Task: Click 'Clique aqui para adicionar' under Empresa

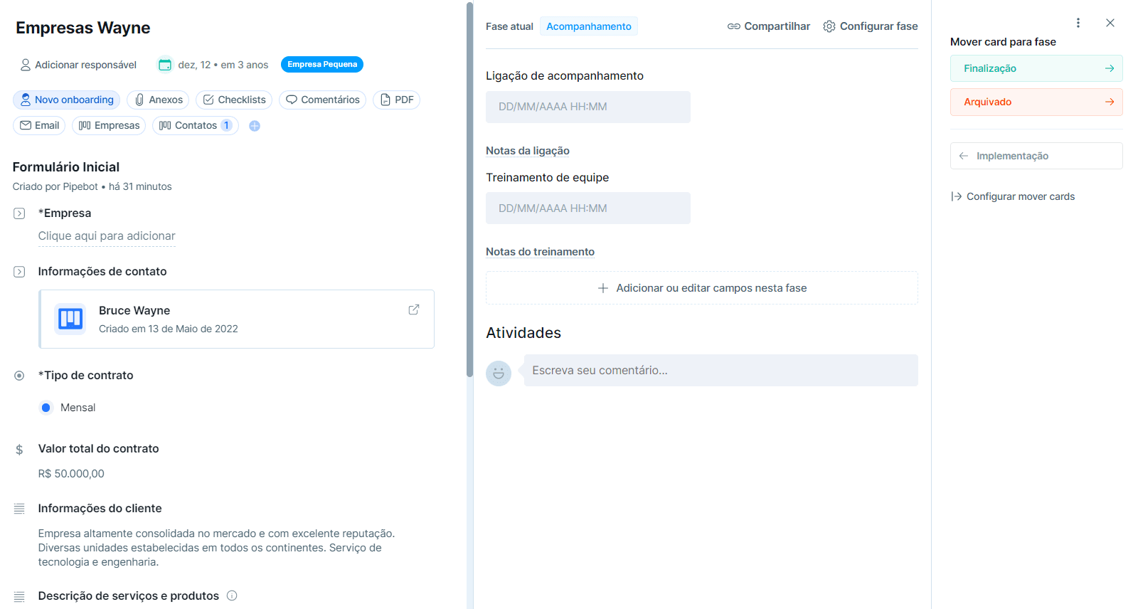Action: [107, 236]
